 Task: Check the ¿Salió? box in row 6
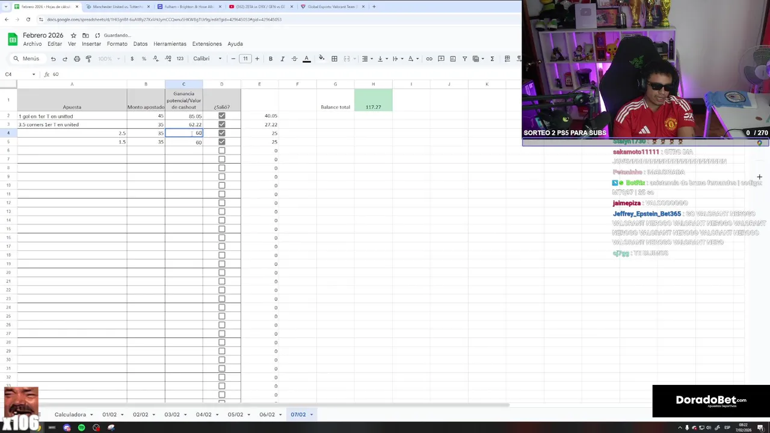(221, 150)
